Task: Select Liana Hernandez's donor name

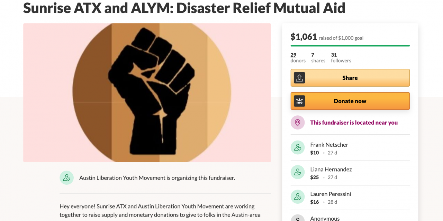Action: (331, 170)
